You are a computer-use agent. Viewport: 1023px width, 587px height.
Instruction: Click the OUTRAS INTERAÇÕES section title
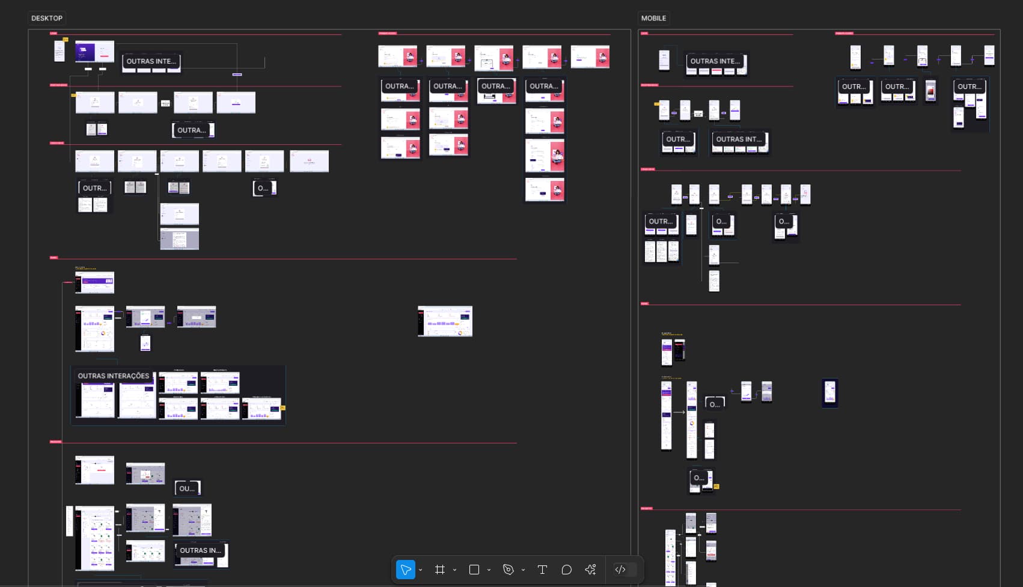114,376
